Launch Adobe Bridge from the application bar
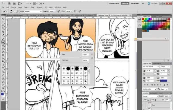Viewport: 173px width, 112px height. tap(10, 4)
